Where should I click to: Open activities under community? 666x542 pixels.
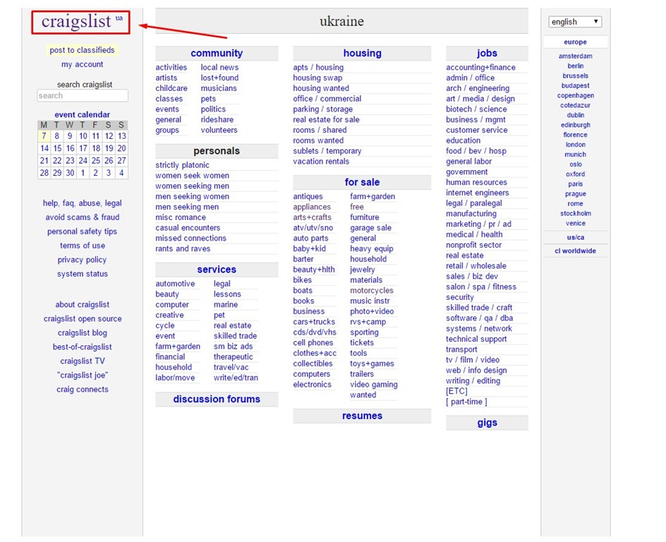click(x=171, y=67)
